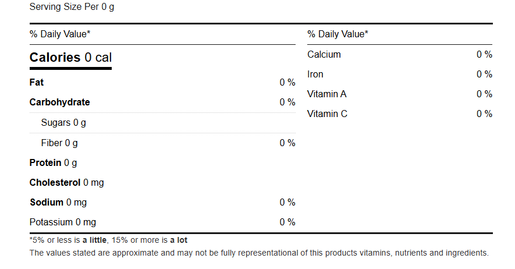Click the Protein 0 g entry
The width and height of the screenshot is (515, 269).
pos(53,163)
